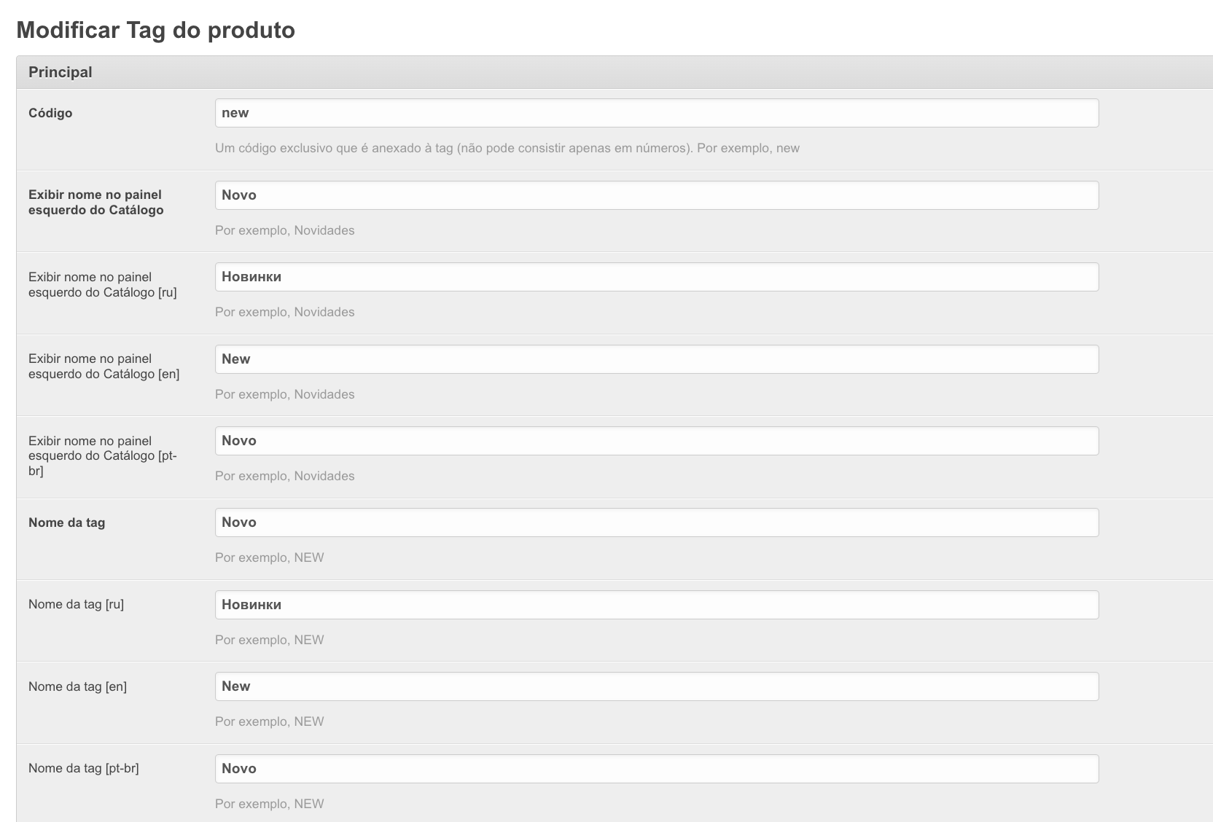Click the Catálogo [en] panel name label

pos(104,367)
